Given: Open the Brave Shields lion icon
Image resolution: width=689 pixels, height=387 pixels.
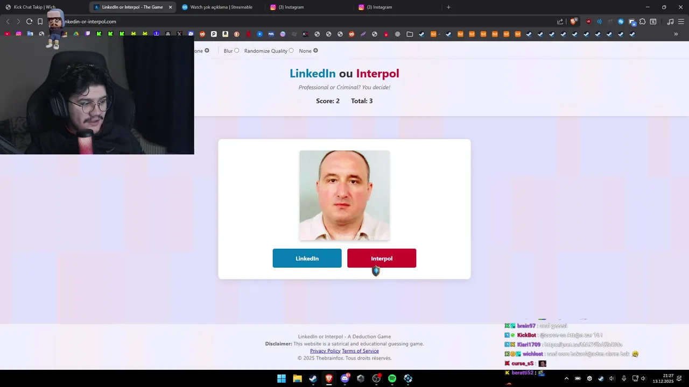Looking at the screenshot, I should 573,21.
